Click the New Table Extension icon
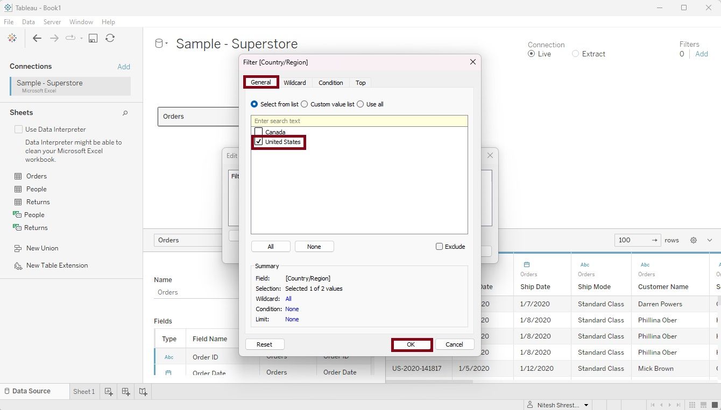 click(x=18, y=265)
